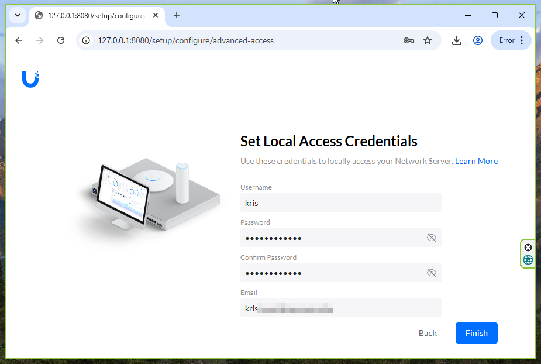This screenshot has width=541, height=364.
Task: Focus the Username input field
Action: tap(341, 202)
